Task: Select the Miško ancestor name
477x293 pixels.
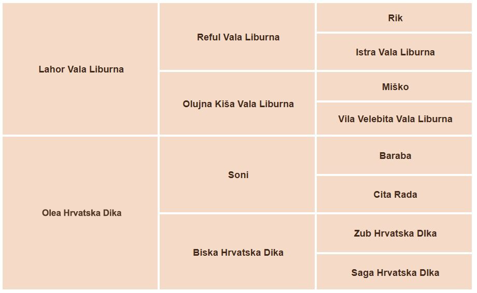Action: (x=395, y=87)
